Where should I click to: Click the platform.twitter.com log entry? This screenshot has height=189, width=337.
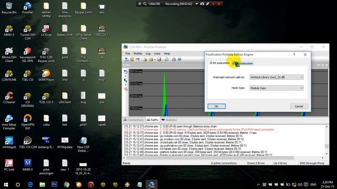[x=196, y=152]
